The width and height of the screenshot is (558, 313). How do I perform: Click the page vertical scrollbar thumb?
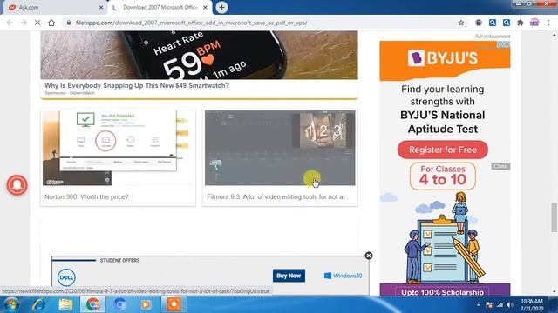[555, 217]
